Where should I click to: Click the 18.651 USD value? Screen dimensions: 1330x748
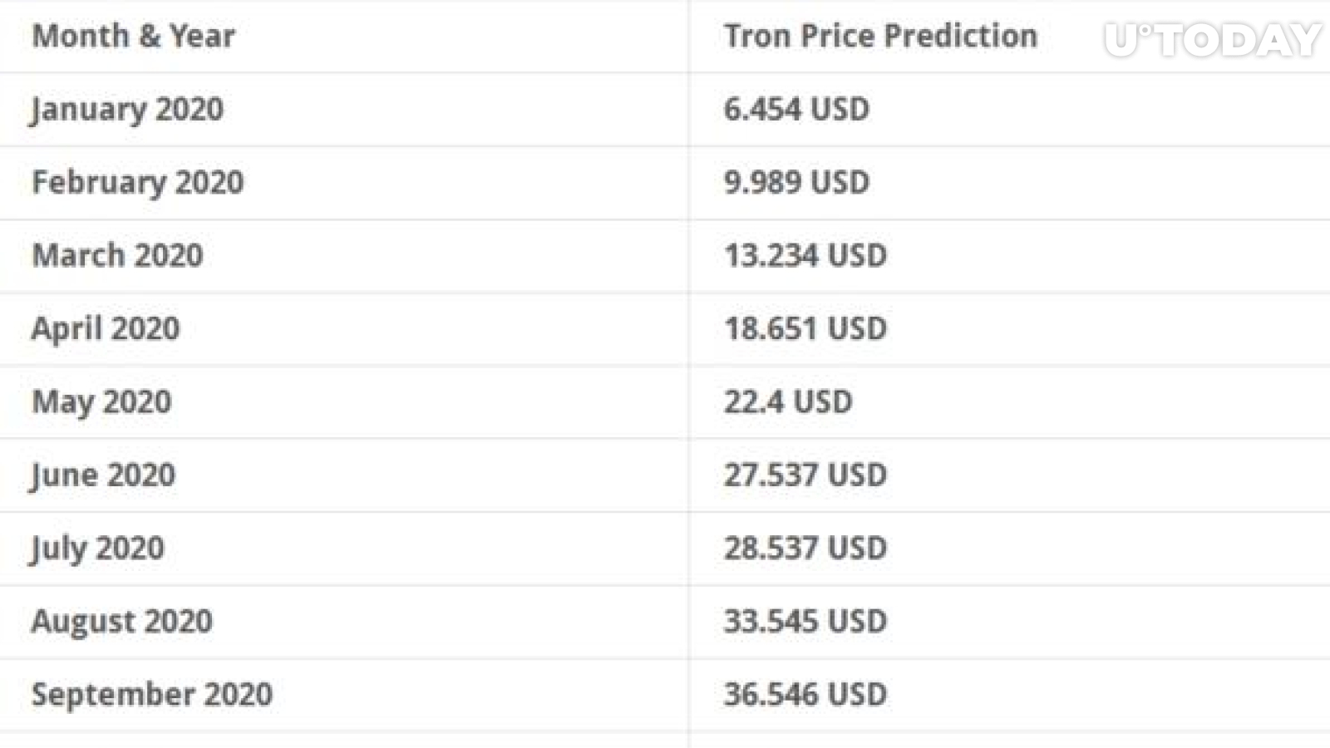(x=805, y=328)
